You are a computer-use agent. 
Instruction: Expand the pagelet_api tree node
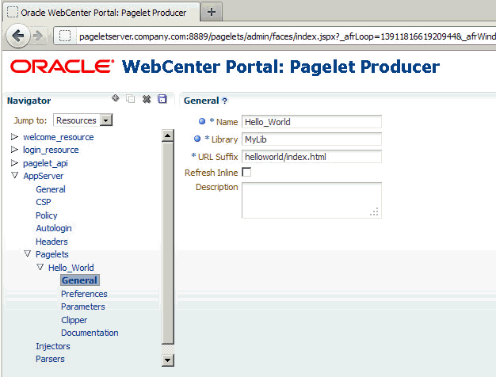click(x=14, y=163)
